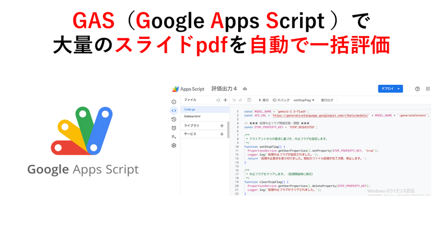443x249 pixels.
Task: Open Project Settings gear icon
Action: (174, 146)
